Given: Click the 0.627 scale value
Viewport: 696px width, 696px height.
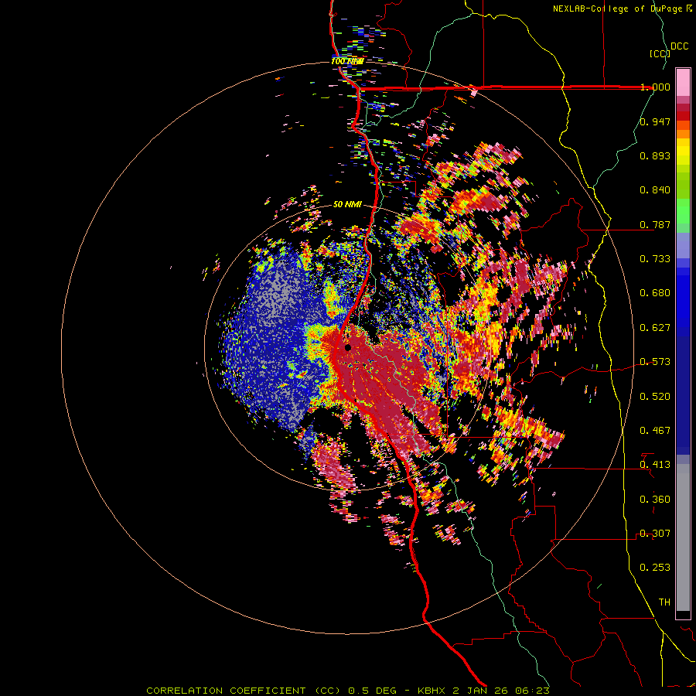Looking at the screenshot, I should (655, 328).
